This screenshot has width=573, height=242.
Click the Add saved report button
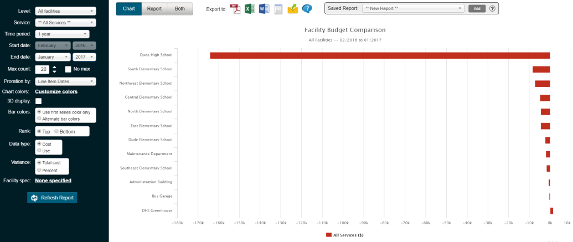(x=477, y=8)
